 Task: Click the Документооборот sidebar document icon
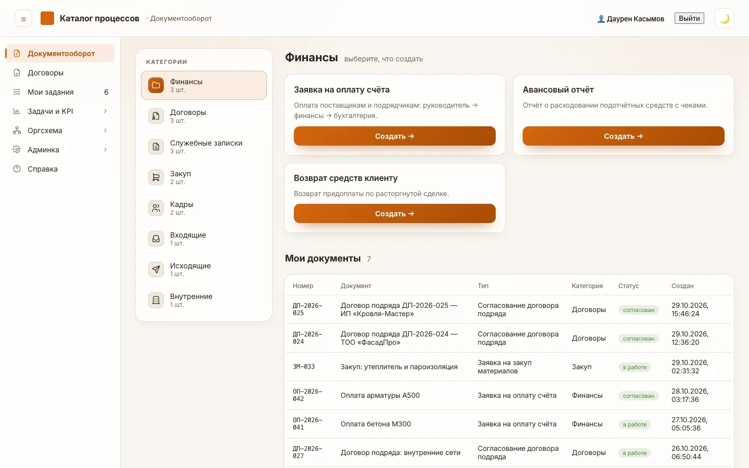(17, 54)
